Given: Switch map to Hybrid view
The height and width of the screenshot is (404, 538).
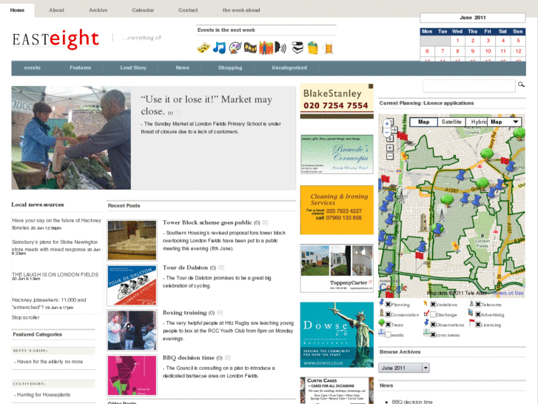Looking at the screenshot, I should click(477, 122).
